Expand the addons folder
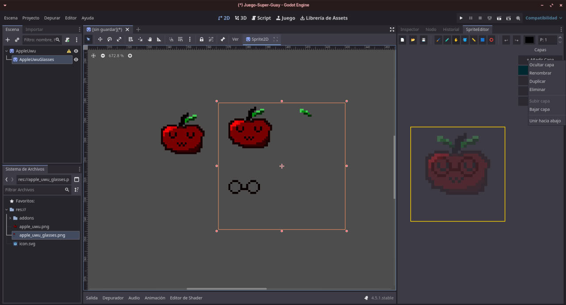The image size is (566, 305). (x=10, y=218)
